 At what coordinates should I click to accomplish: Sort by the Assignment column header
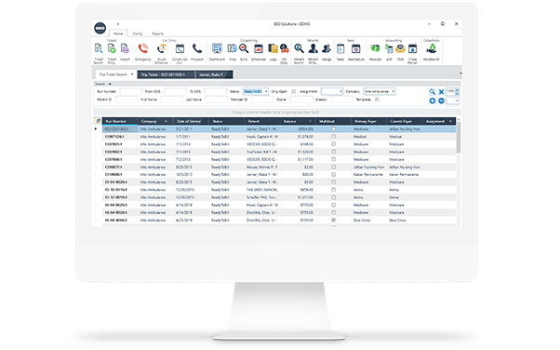click(x=439, y=121)
